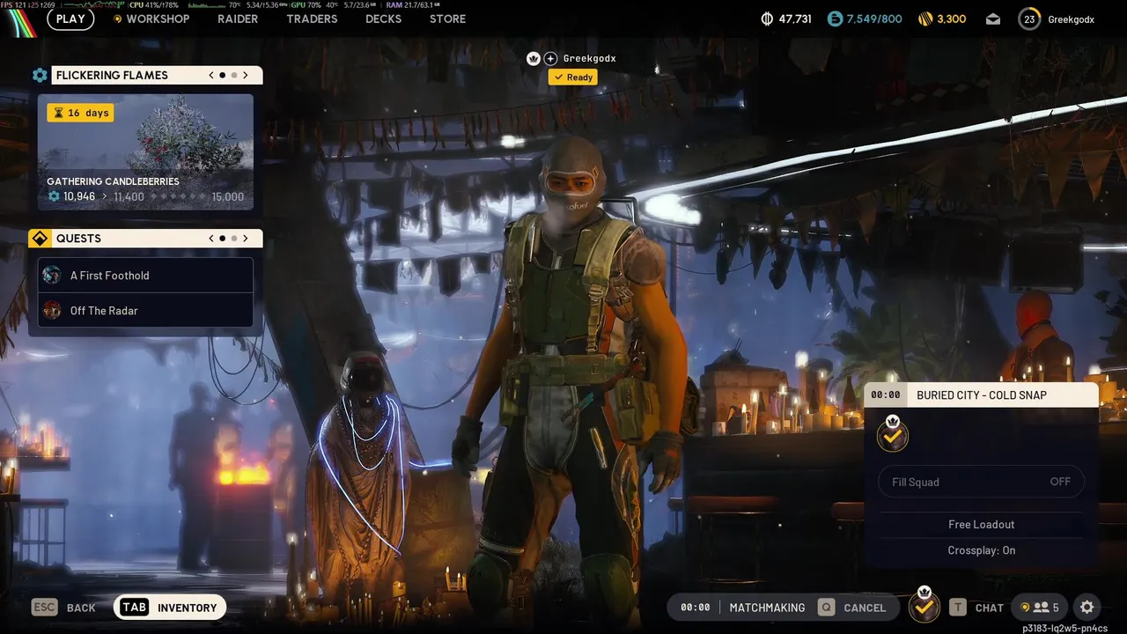The image size is (1127, 634).
Task: Click the Q key icon next to Cancel
Action: pos(826,608)
